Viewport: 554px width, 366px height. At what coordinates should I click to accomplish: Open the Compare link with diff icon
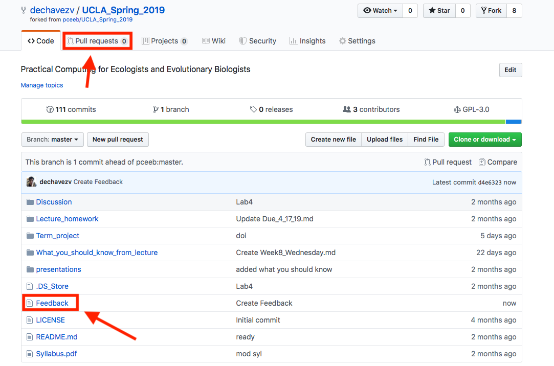pos(497,162)
